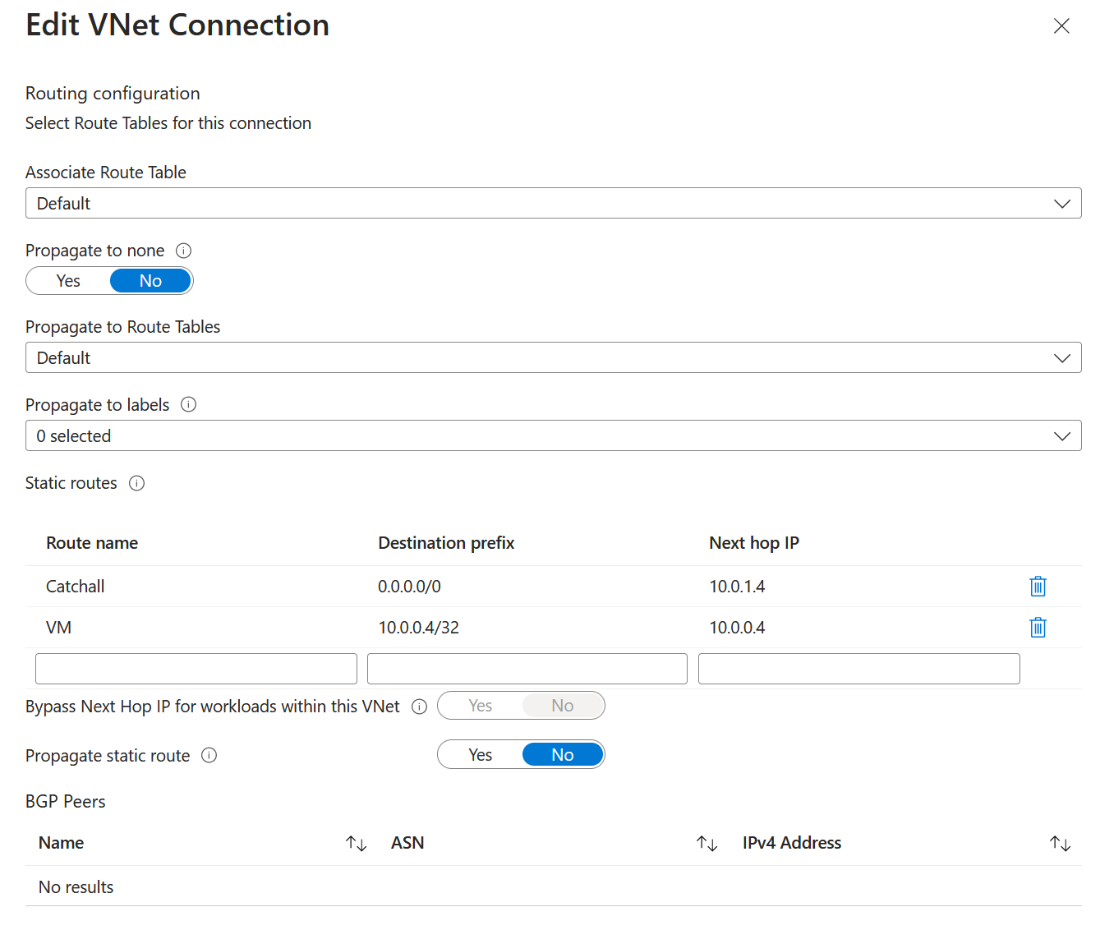Viewport: 1100px width, 930px height.
Task: Set Propagate static route to No
Action: (563, 755)
